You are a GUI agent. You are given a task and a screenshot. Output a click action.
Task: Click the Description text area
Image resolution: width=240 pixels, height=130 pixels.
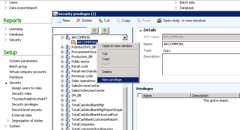(201, 65)
